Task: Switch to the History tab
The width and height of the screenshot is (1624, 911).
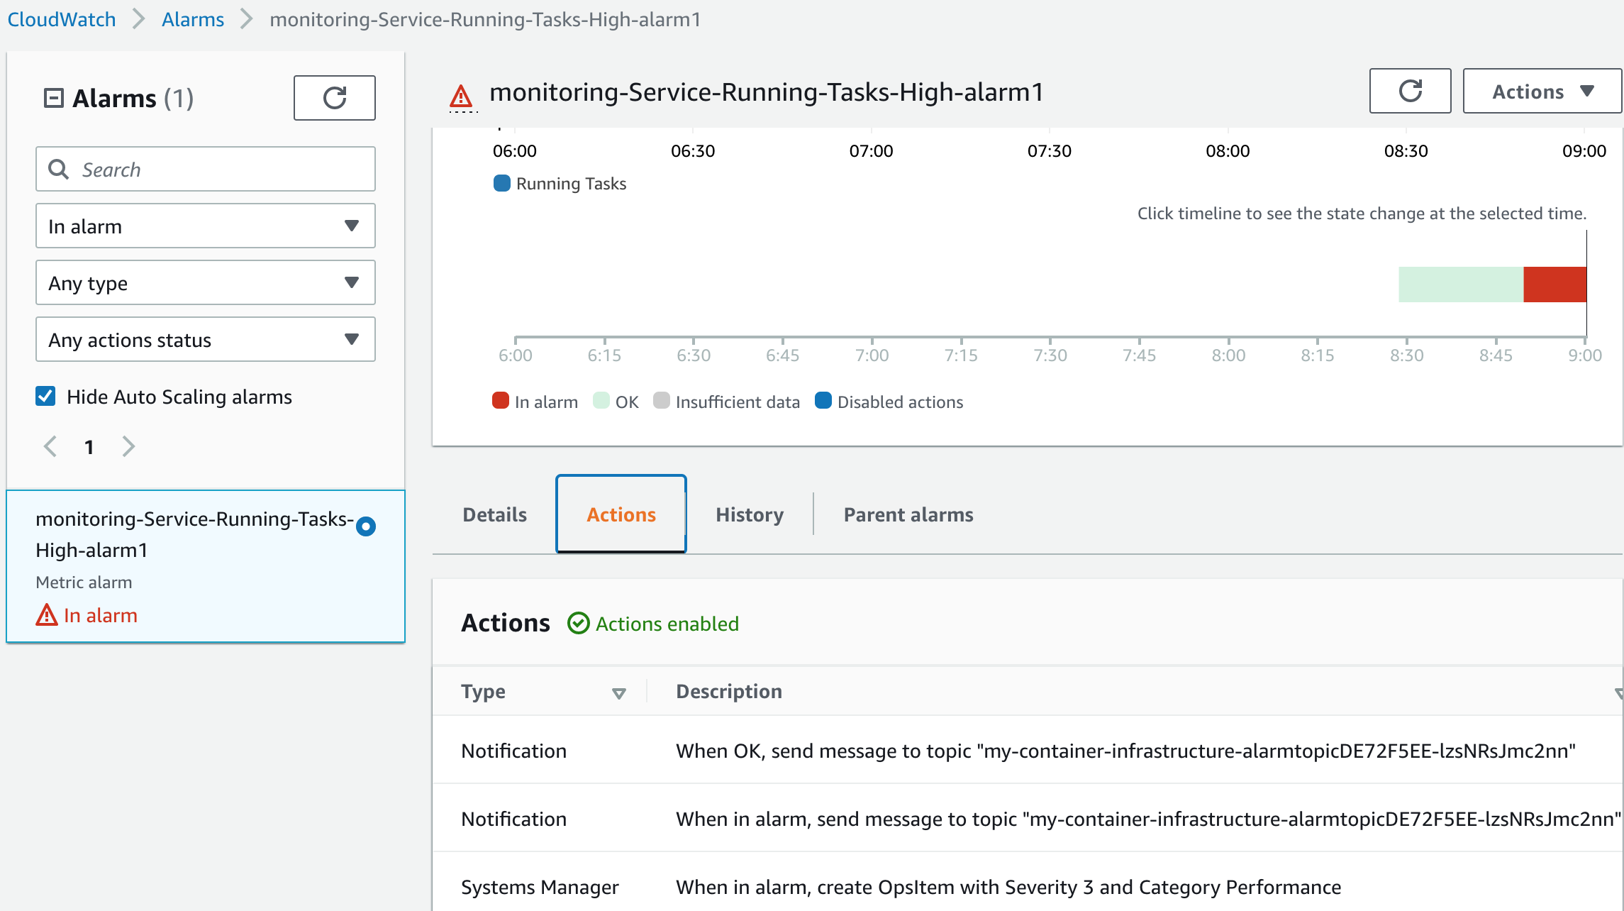Action: pos(749,514)
